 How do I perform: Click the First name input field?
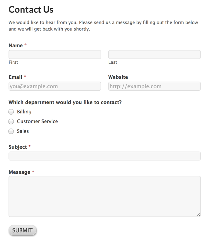55,55
